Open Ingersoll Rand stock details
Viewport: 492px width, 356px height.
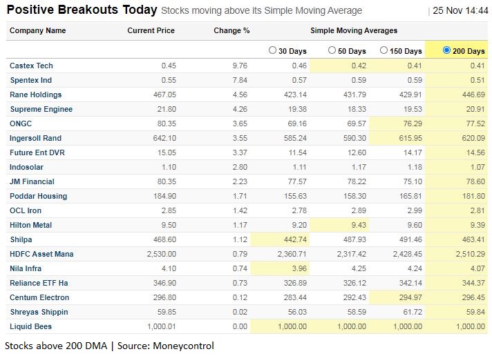[36, 138]
